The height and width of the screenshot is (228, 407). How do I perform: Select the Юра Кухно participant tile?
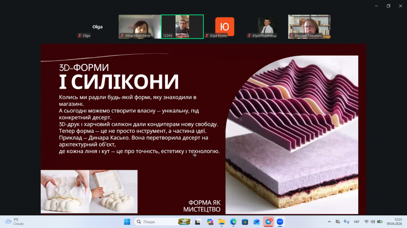coord(224,26)
